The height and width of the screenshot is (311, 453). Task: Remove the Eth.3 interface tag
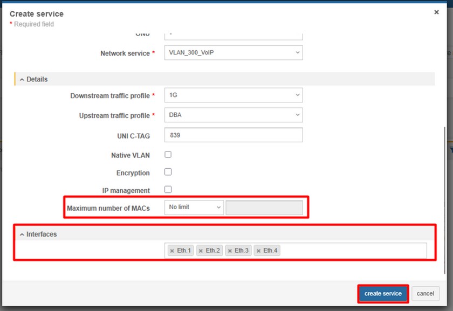click(x=229, y=251)
